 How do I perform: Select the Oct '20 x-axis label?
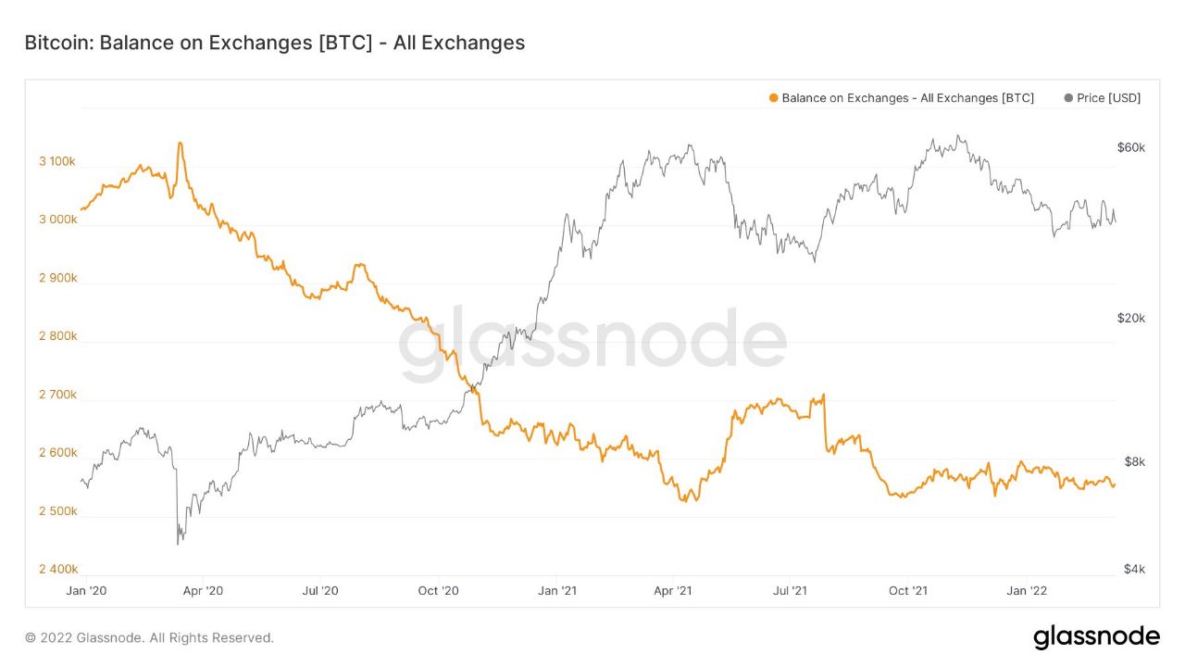coord(439,590)
